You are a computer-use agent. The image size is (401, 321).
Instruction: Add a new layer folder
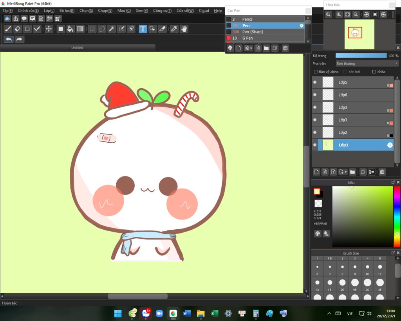(352, 172)
